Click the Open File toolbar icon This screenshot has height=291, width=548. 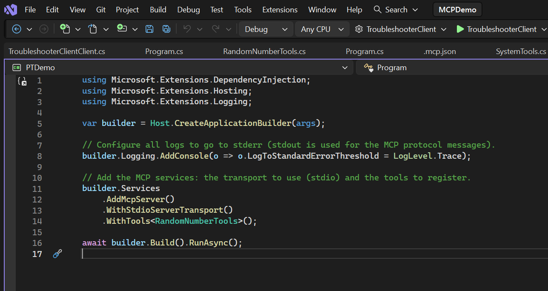93,29
